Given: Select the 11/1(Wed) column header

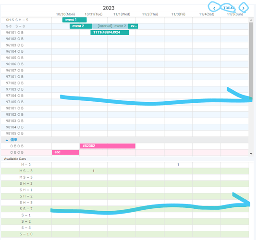Looking at the screenshot, I should pos(122,14).
